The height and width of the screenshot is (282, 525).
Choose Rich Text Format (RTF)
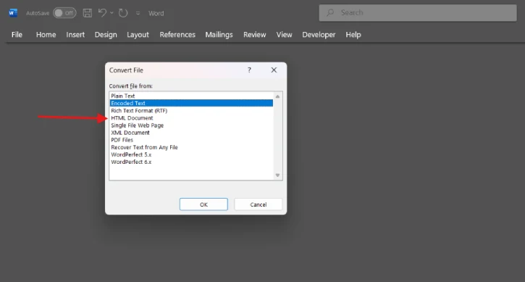click(x=191, y=111)
